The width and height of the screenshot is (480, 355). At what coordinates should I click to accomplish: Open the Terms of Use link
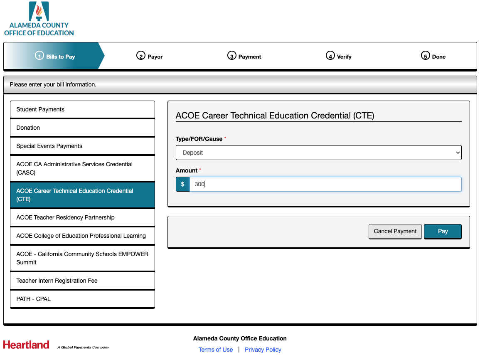[216, 350]
